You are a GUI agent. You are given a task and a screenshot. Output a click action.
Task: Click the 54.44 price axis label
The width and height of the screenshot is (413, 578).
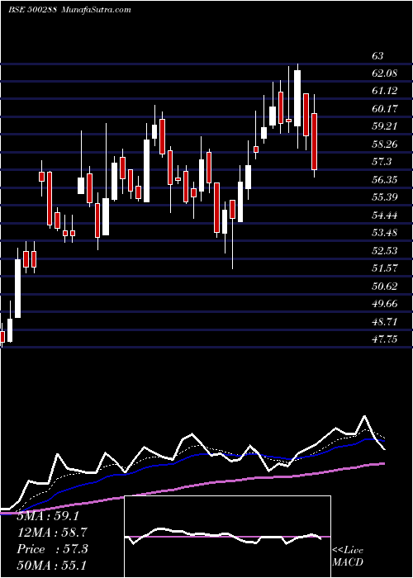point(385,215)
